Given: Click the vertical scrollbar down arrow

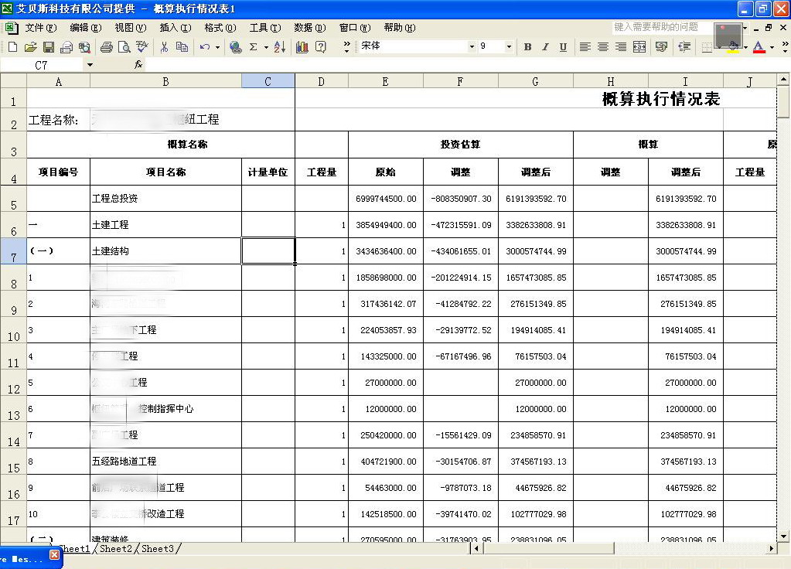Looking at the screenshot, I should click(783, 537).
